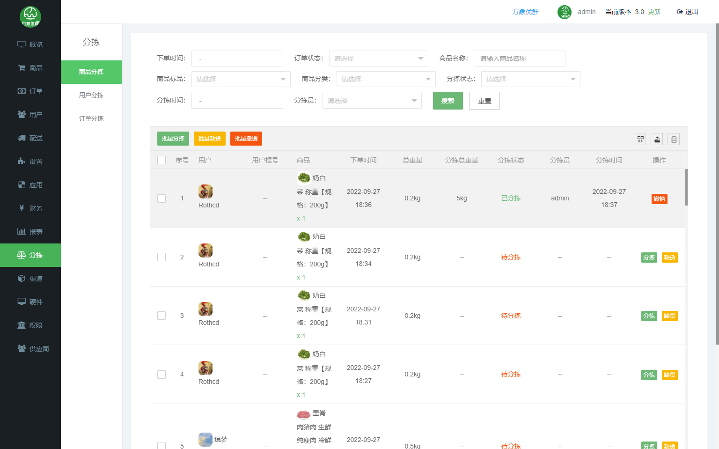Open 商品 shopping cart sidebar item
Viewport: 719px width, 449px height.
(x=30, y=68)
